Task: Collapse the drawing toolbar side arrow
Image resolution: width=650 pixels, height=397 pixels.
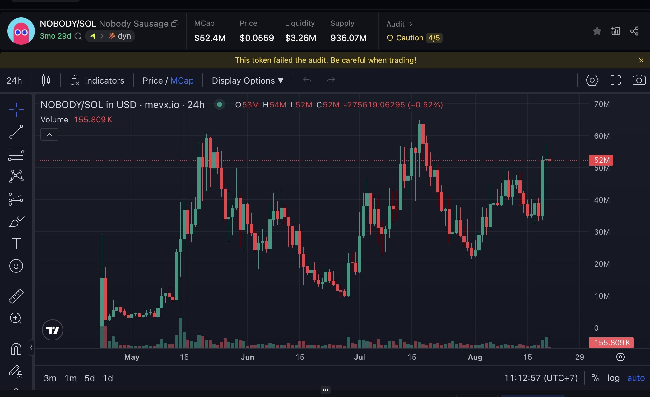Action: tap(31, 348)
